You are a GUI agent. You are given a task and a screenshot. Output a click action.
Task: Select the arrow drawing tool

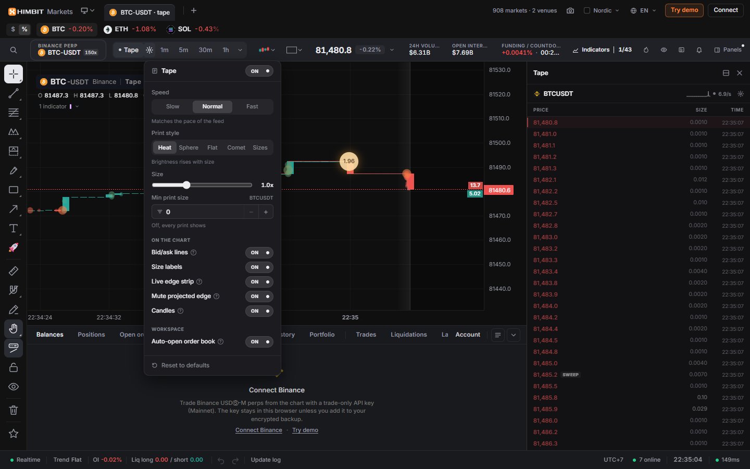click(x=14, y=209)
